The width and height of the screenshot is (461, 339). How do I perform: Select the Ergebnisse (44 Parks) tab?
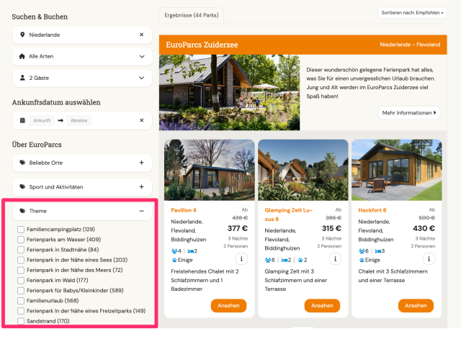point(192,15)
